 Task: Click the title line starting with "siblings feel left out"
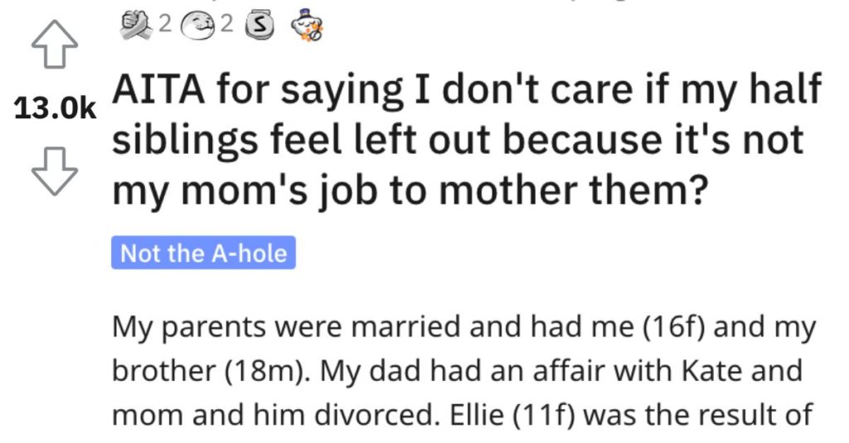(458, 140)
